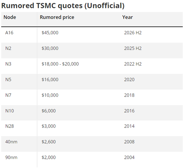
Task: Select the 2025 H2 year cell
Action: point(133,48)
